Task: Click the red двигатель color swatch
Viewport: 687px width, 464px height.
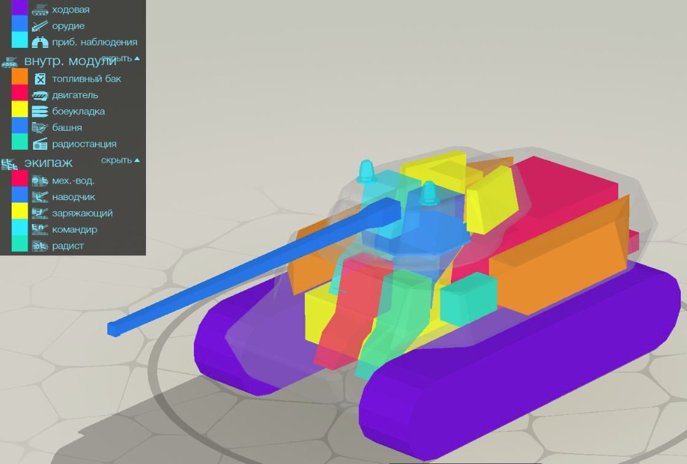Action: click(20, 93)
